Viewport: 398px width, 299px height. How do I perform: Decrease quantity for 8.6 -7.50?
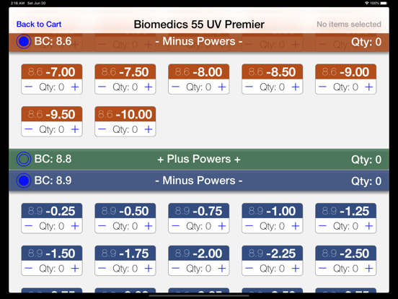pyautogui.click(x=102, y=87)
